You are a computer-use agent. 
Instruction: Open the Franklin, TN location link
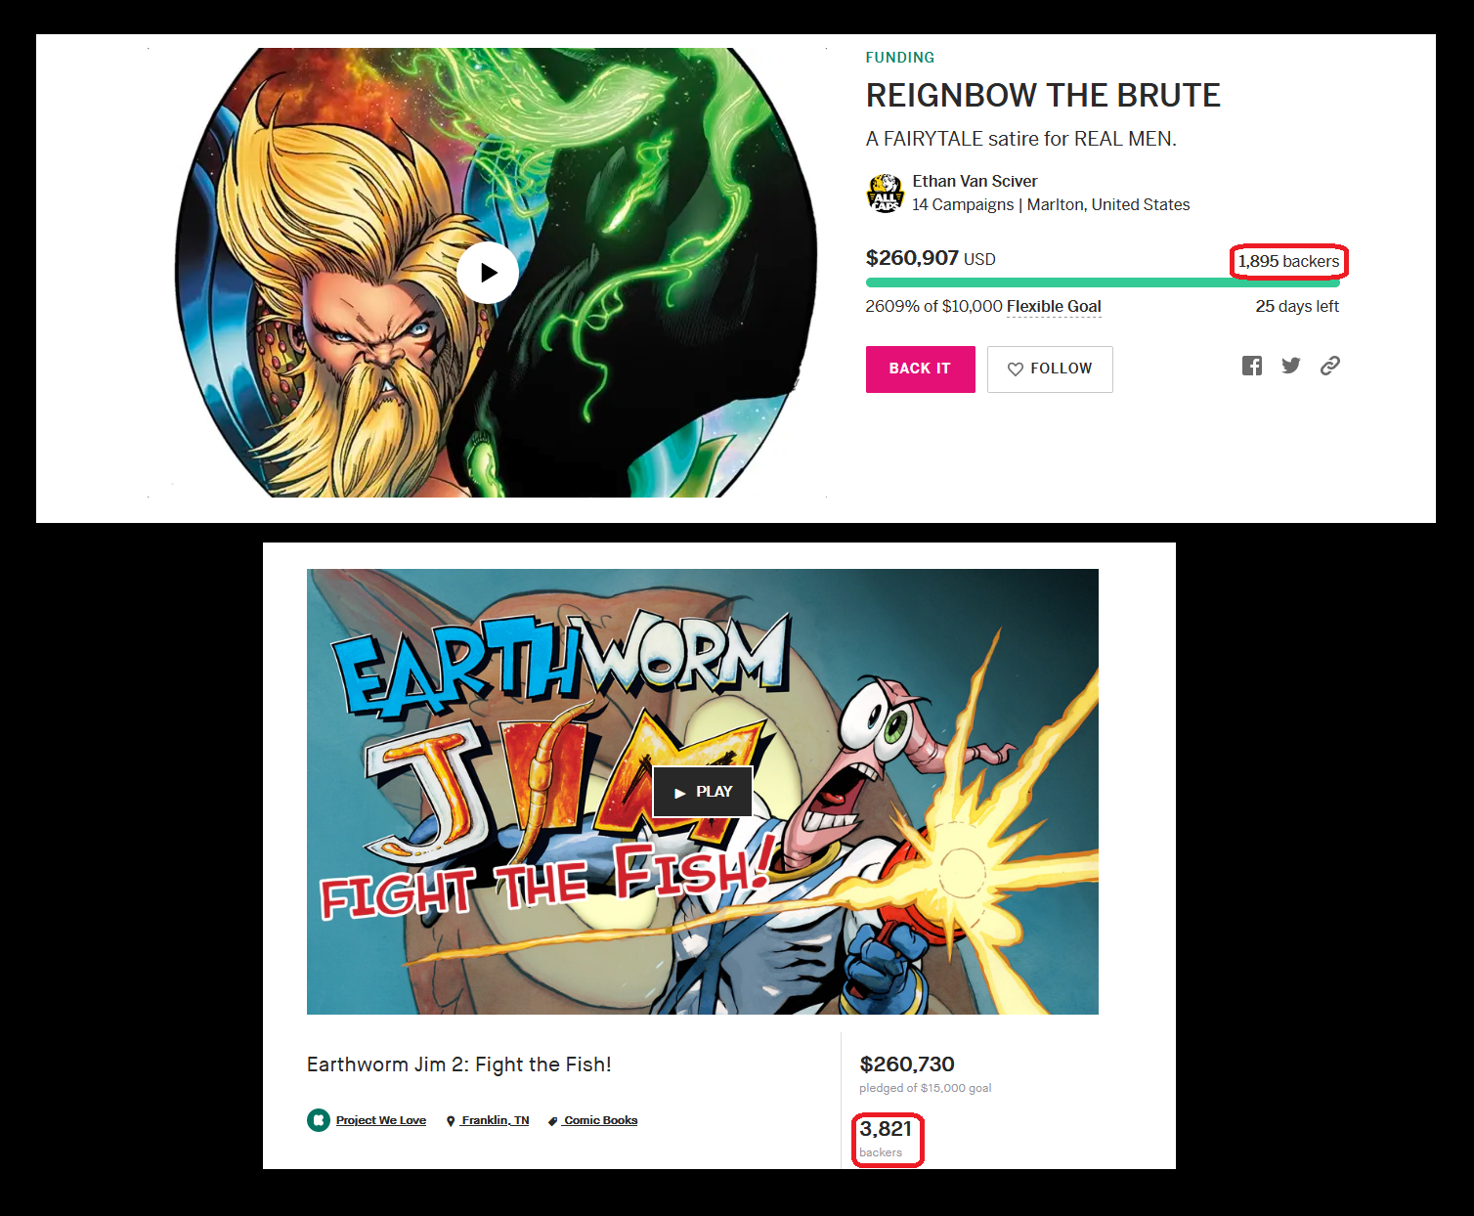pos(496,1120)
